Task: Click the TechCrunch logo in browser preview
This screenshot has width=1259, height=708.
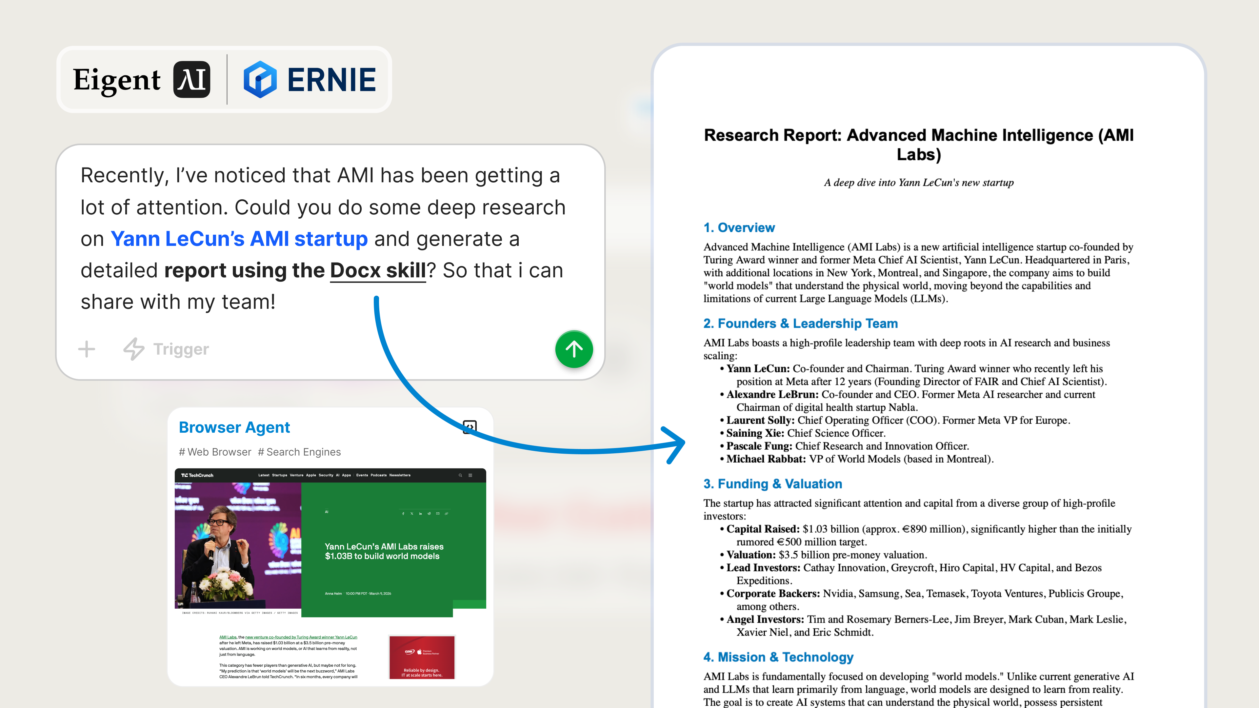Action: click(197, 475)
